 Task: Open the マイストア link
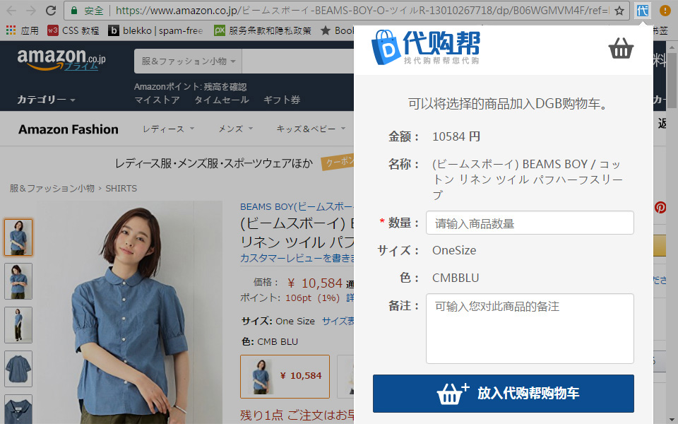(x=157, y=100)
